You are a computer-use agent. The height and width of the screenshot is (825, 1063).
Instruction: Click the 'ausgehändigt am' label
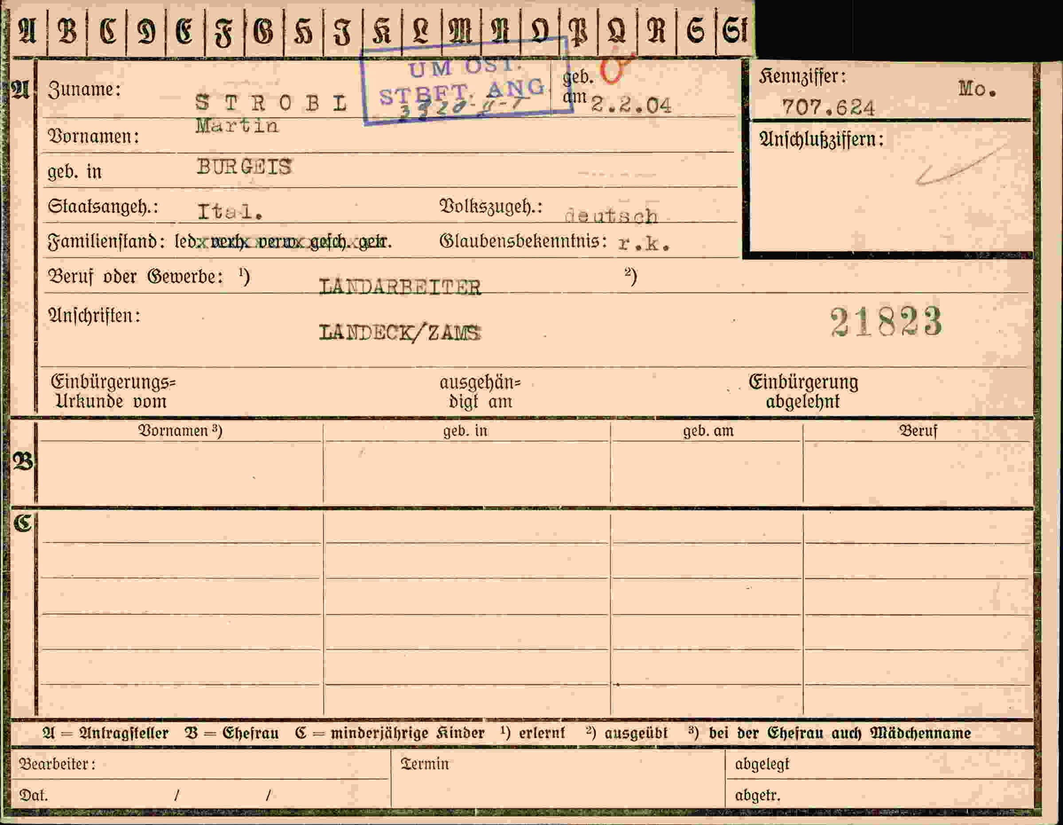point(480,392)
